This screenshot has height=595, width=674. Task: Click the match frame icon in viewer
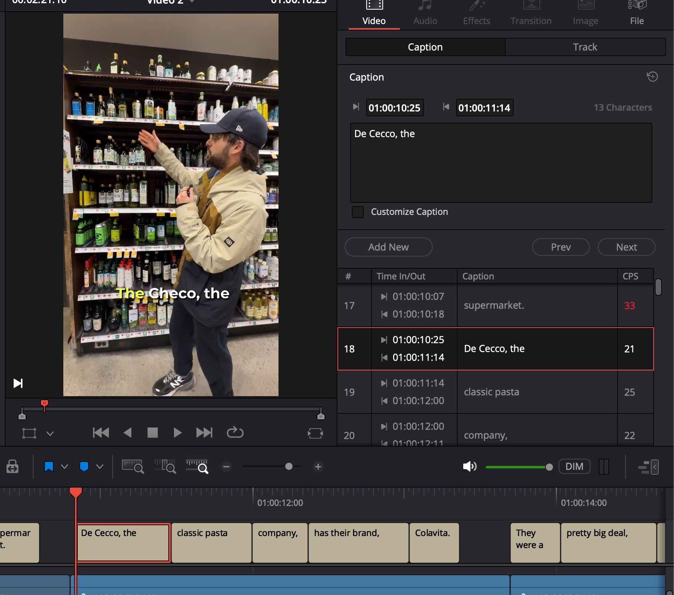(315, 433)
